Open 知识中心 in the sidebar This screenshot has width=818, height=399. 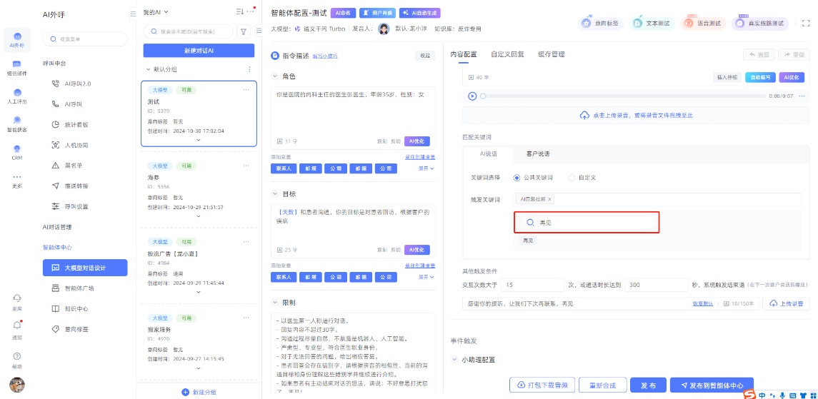(76, 309)
